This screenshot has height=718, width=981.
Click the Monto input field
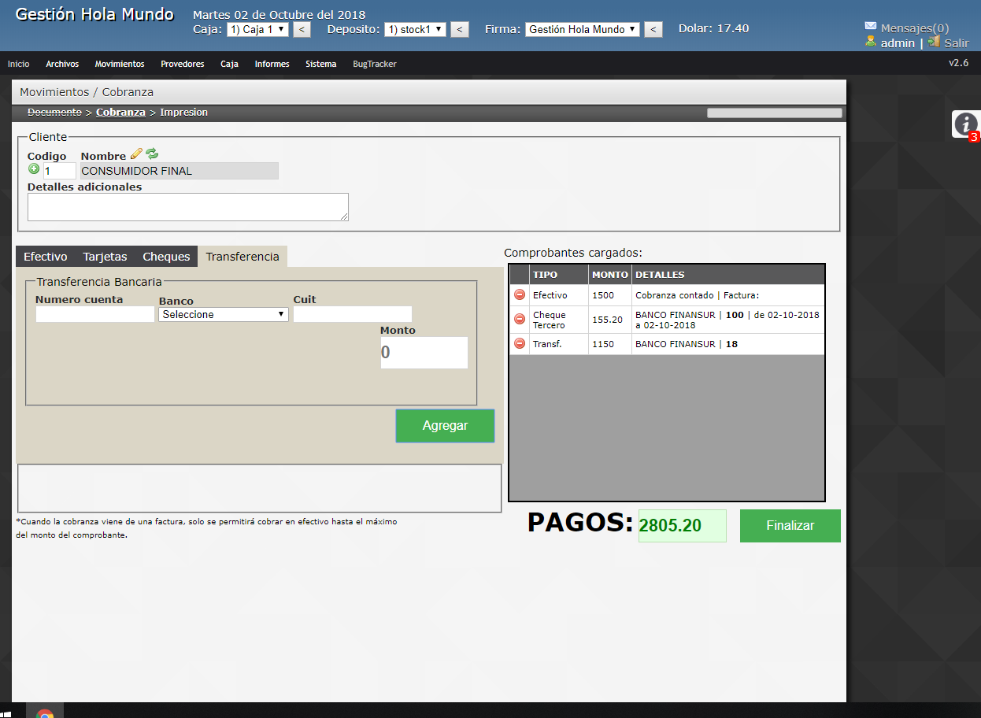click(x=424, y=352)
